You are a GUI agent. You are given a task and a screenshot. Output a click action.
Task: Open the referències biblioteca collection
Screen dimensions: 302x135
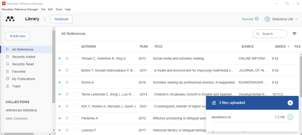pos(21,110)
